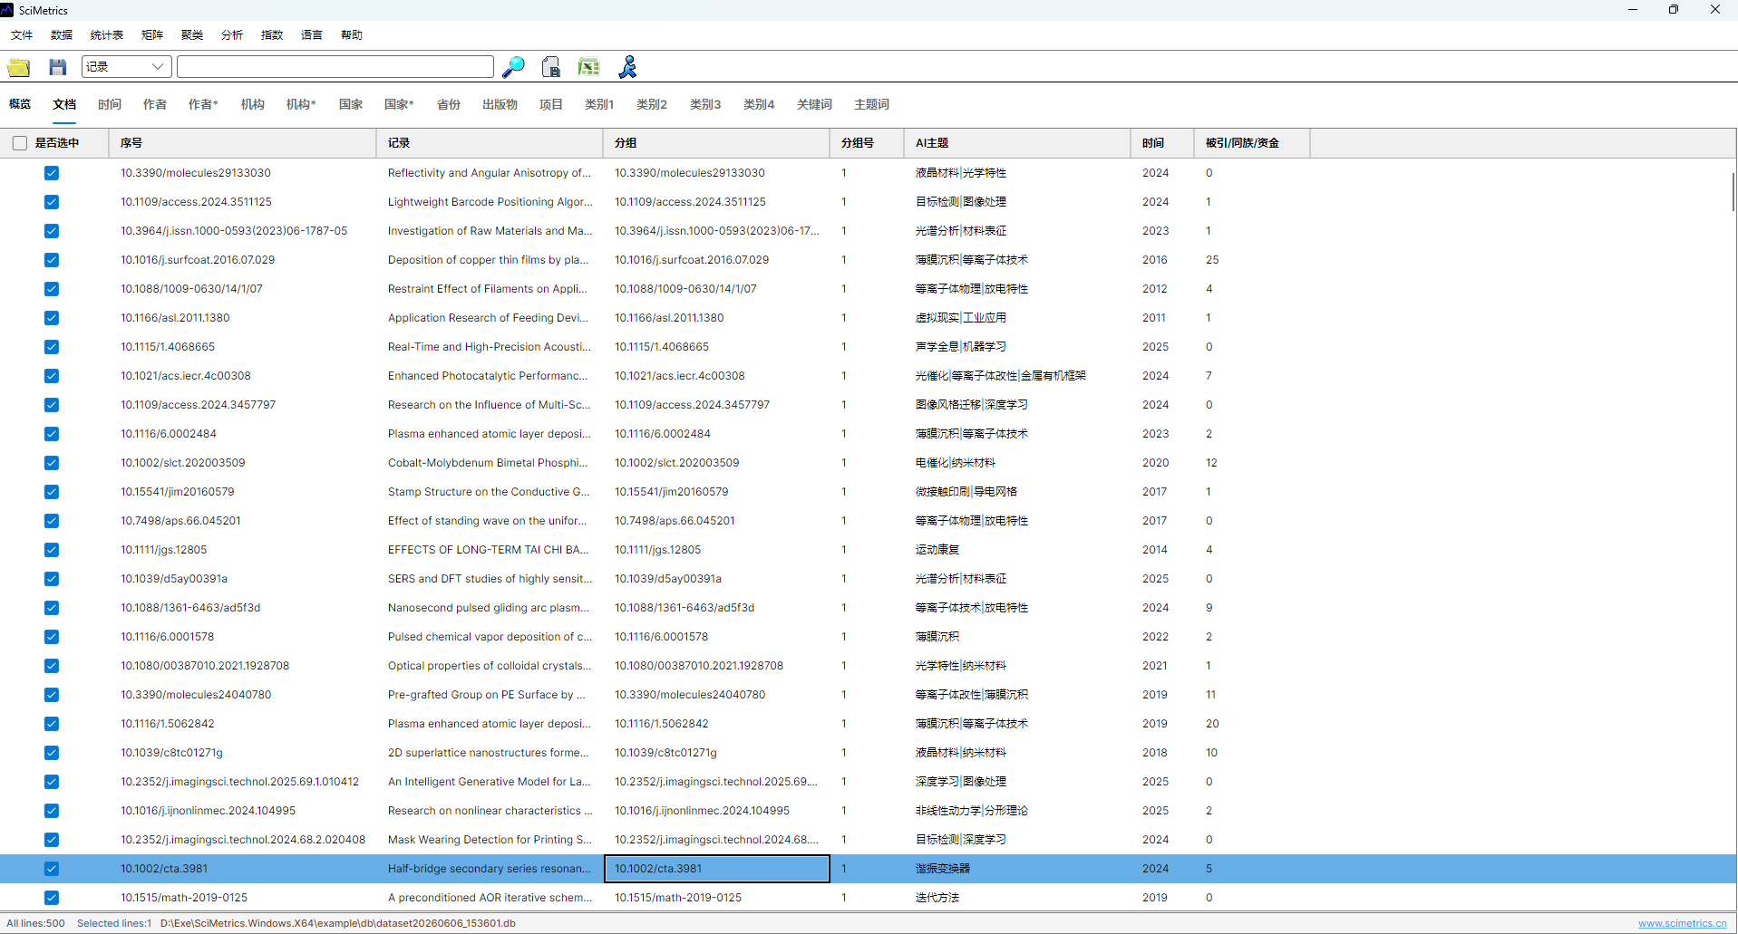The image size is (1738, 934).
Task: Sort by the 记录 column header
Action: coord(490,143)
